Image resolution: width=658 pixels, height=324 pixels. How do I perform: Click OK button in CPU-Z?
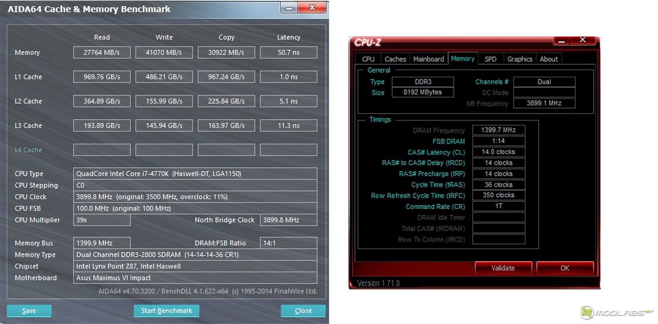pyautogui.click(x=565, y=268)
